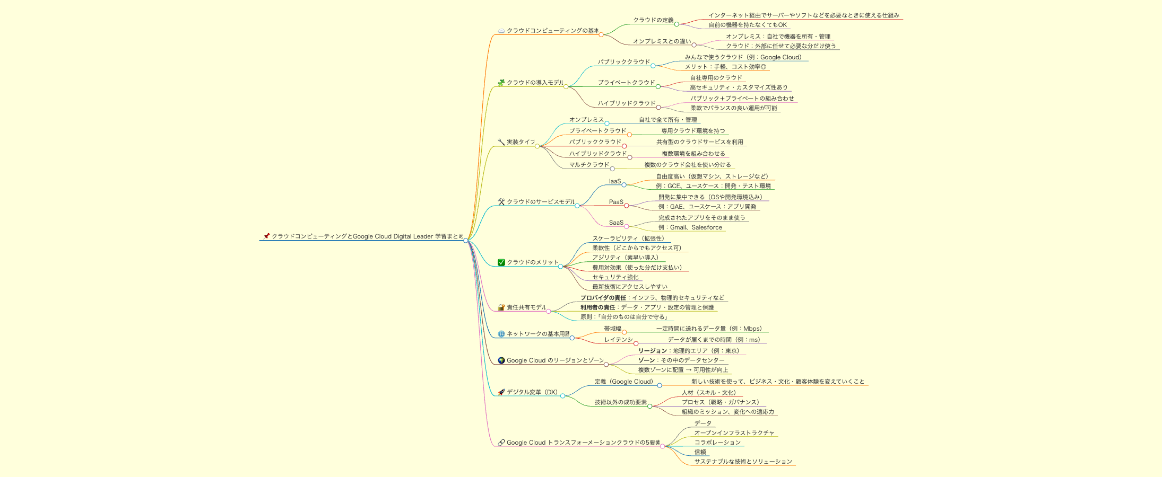Click 費用対効果（使った分だけ支払い）
The height and width of the screenshot is (477, 1162).
tap(637, 268)
